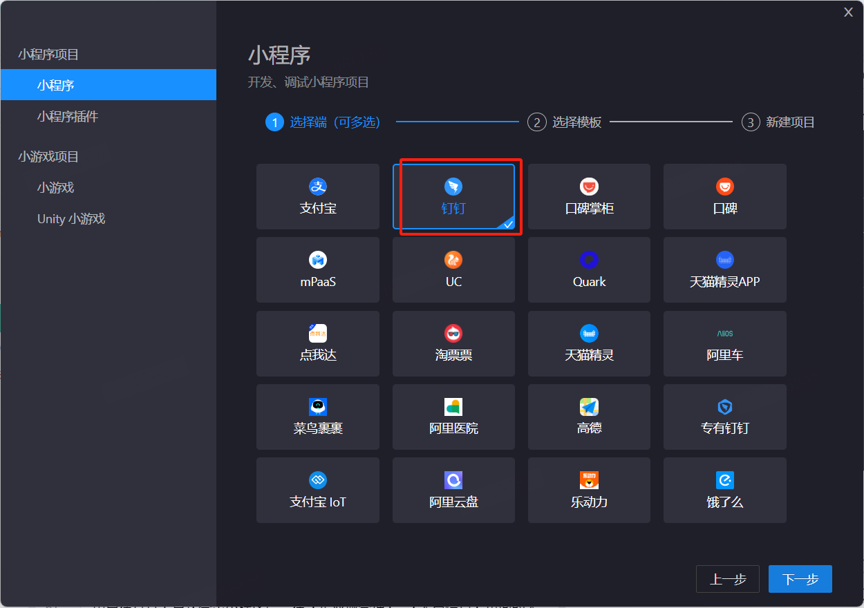This screenshot has height=608, width=864.
Task: Pick the Quark platform icon
Action: (x=589, y=260)
